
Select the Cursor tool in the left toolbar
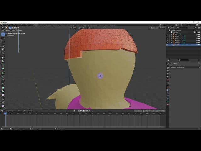(3, 38)
